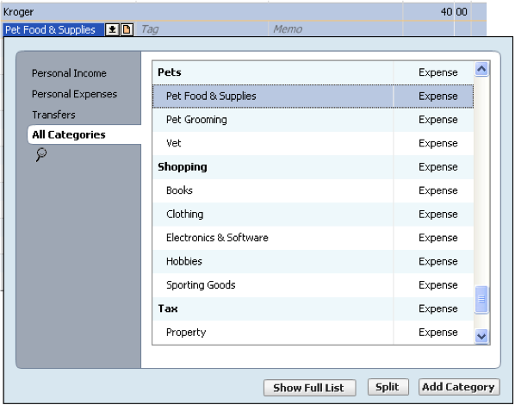Click the Show Full List button

[309, 388]
